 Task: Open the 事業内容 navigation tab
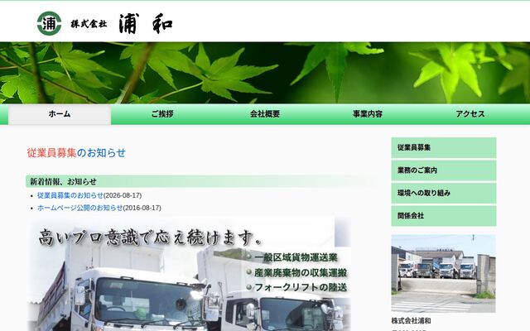point(368,114)
